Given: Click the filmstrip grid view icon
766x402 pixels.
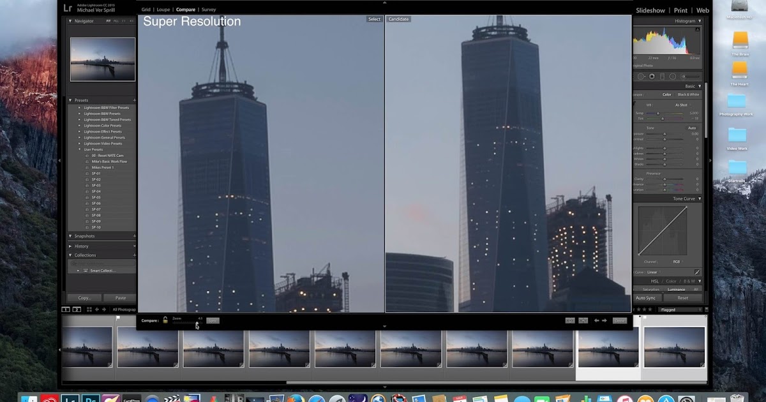Looking at the screenshot, I should [89, 309].
